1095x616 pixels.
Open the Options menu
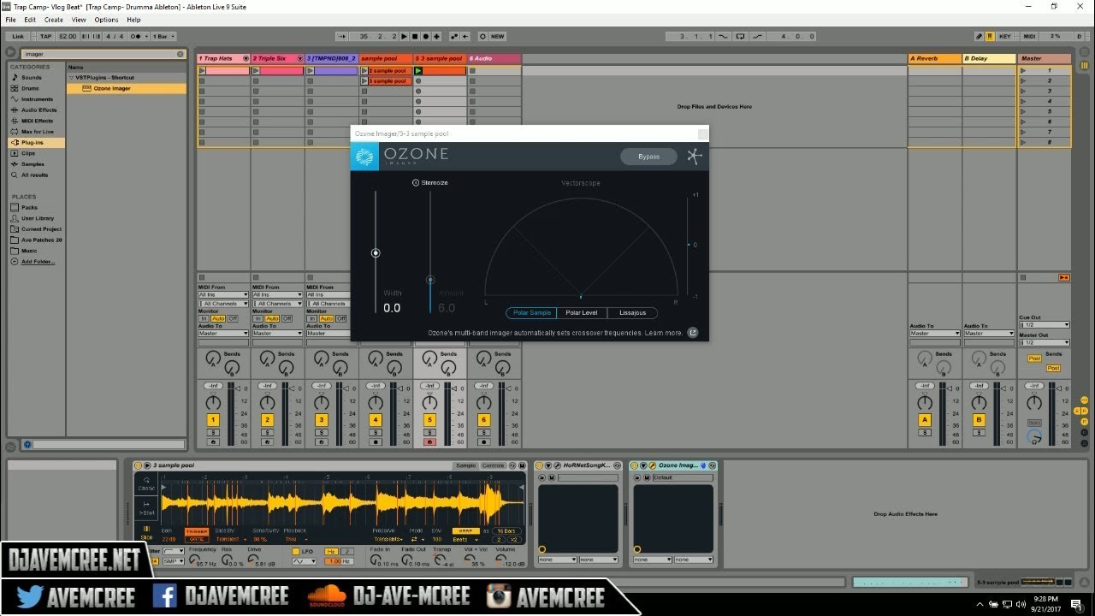tap(106, 19)
